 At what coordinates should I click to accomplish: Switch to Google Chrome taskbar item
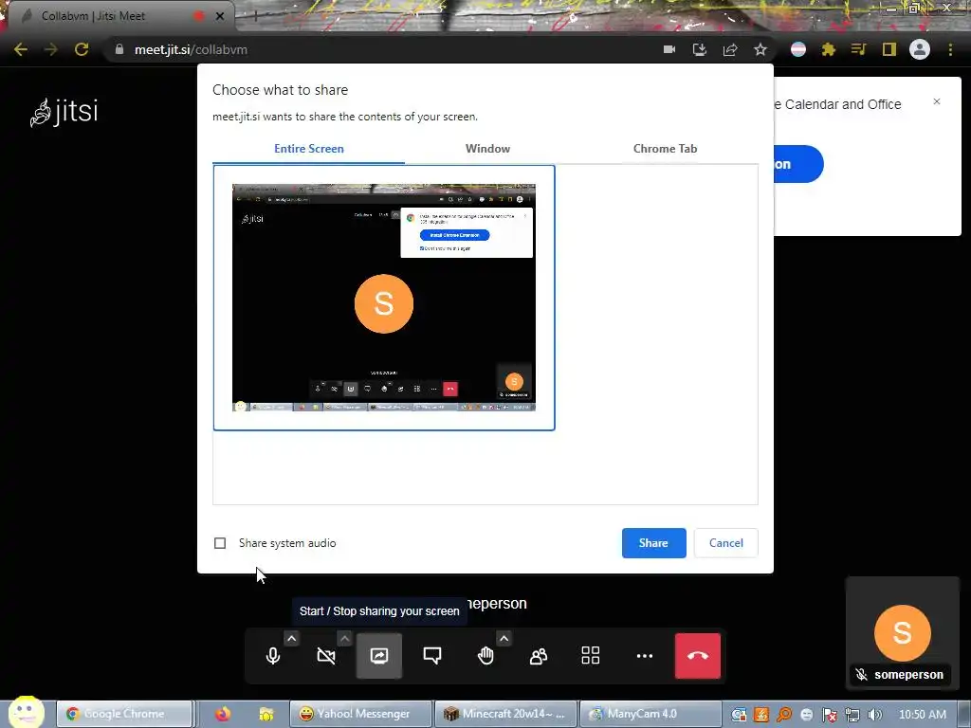tap(124, 714)
